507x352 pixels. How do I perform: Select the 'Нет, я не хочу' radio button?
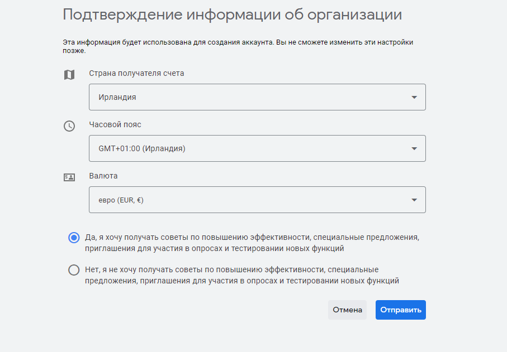pos(74,270)
